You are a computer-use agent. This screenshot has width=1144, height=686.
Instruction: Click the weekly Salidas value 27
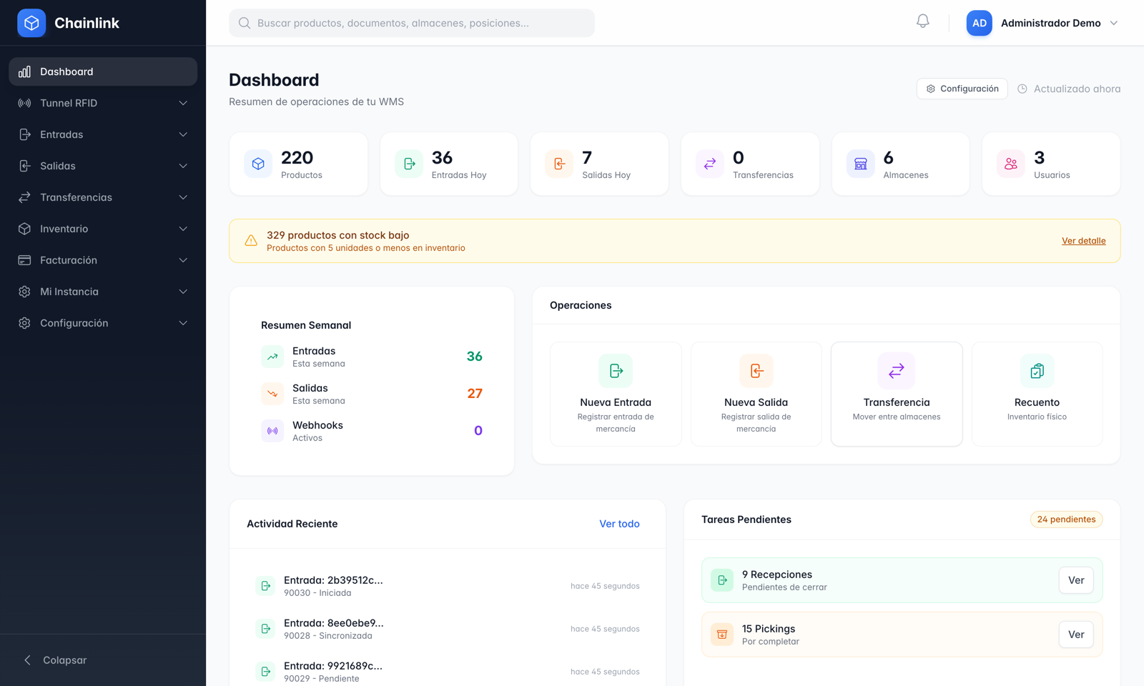pos(475,394)
